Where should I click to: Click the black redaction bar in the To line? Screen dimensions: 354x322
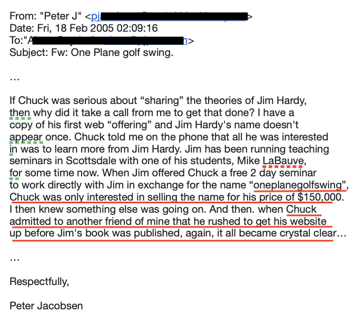click(x=108, y=41)
